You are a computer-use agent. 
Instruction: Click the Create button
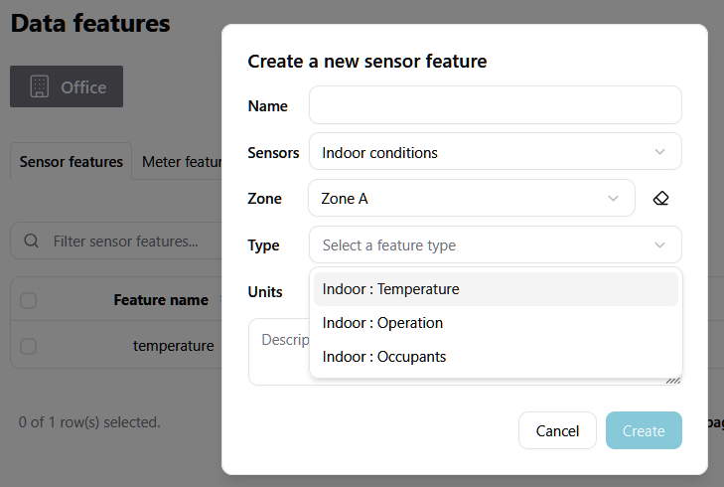pyautogui.click(x=644, y=430)
